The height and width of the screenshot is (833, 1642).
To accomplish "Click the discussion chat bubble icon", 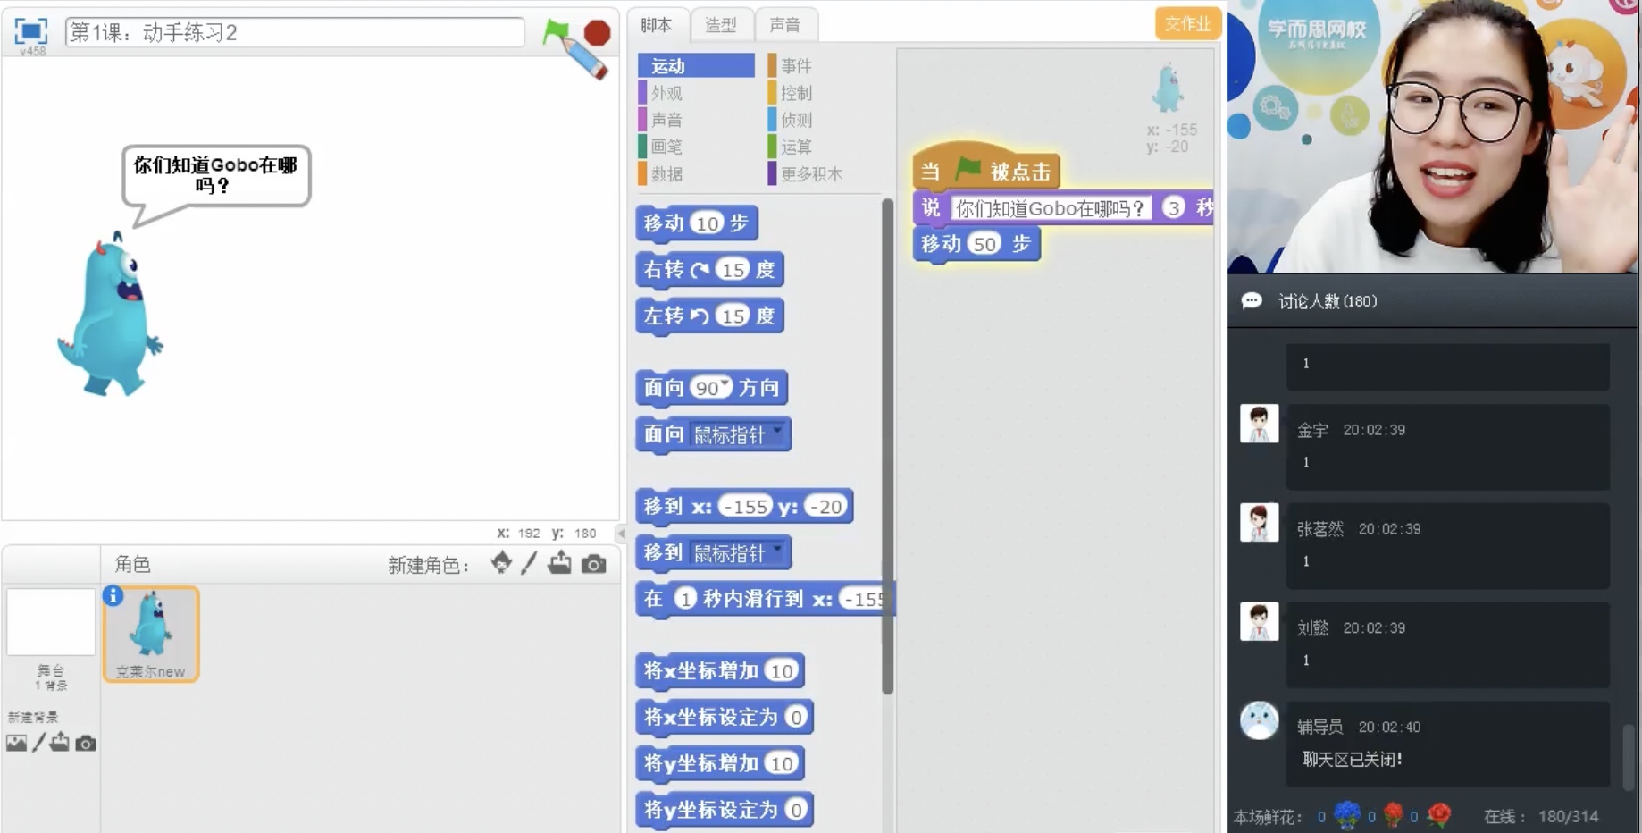I will 1252,300.
